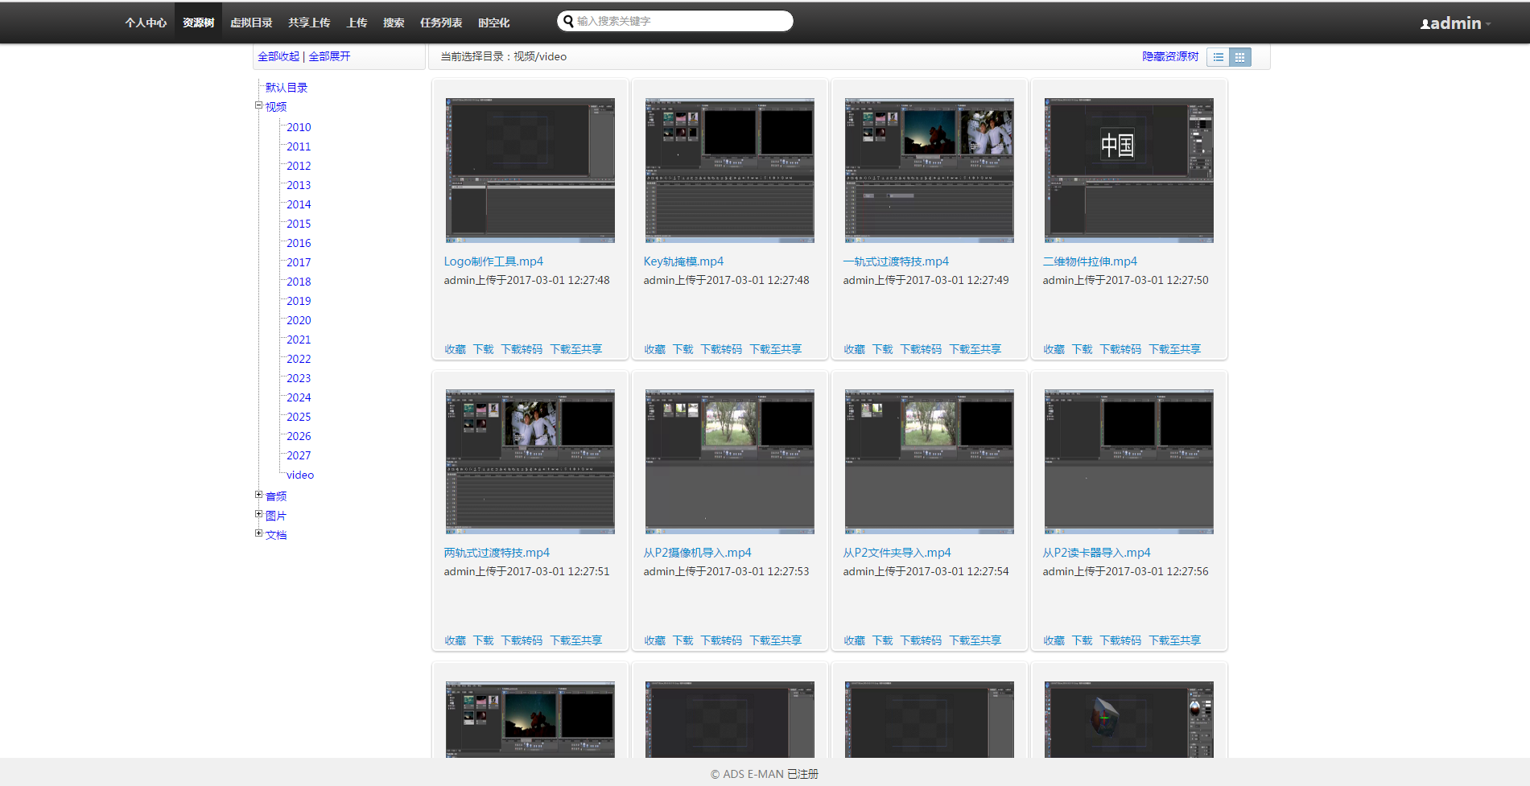Click Key轨掩模.mp4 title link

coord(683,261)
